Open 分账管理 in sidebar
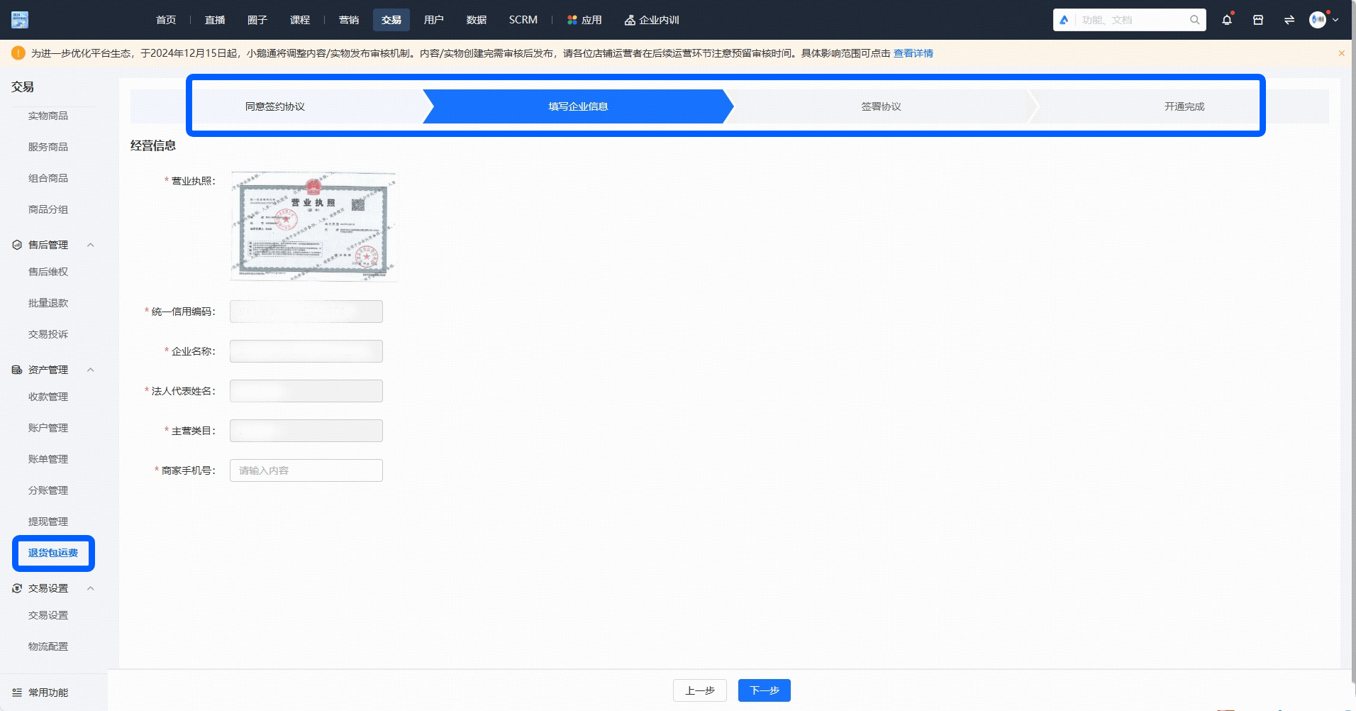Screen dimensions: 1356x711 (48, 490)
